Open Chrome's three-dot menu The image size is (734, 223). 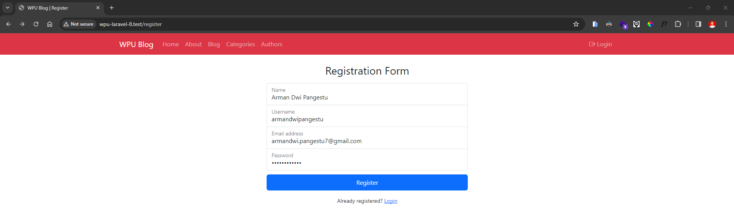(x=726, y=24)
